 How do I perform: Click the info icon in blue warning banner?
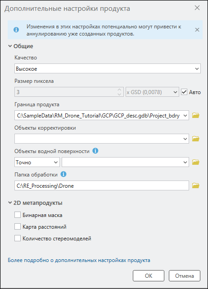pyautogui.click(x=16, y=30)
